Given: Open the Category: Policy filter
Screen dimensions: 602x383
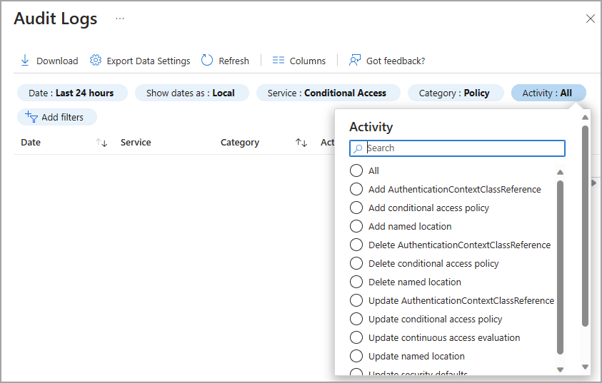Looking at the screenshot, I should 454,93.
